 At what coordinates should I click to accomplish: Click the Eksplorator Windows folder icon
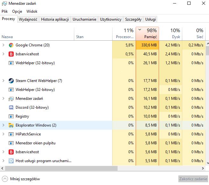point(11,125)
